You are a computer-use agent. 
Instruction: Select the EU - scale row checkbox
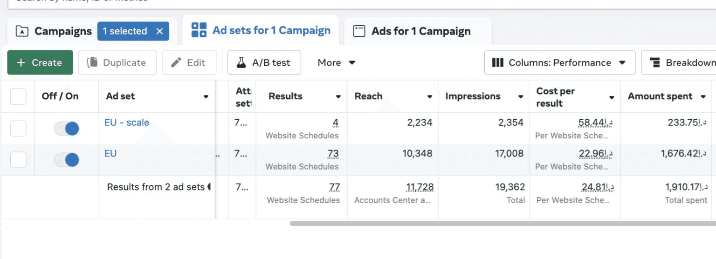(18, 129)
